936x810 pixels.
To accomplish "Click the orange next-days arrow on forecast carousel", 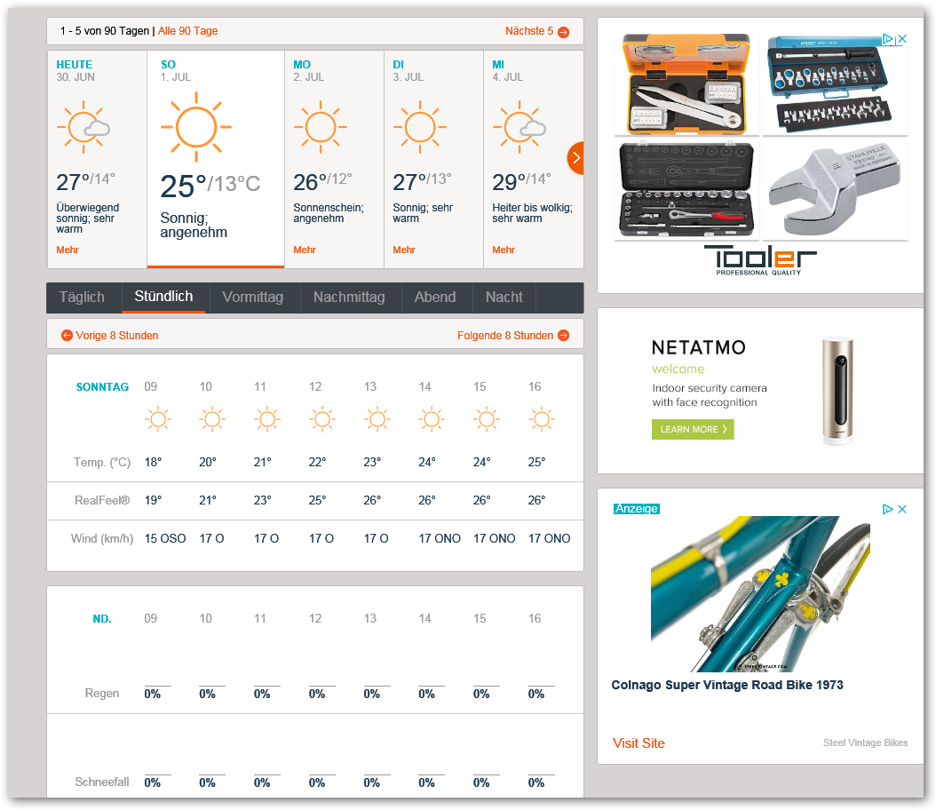I will click(x=575, y=158).
